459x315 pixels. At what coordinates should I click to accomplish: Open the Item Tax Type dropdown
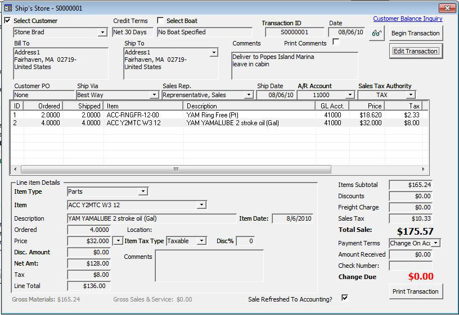(x=202, y=241)
